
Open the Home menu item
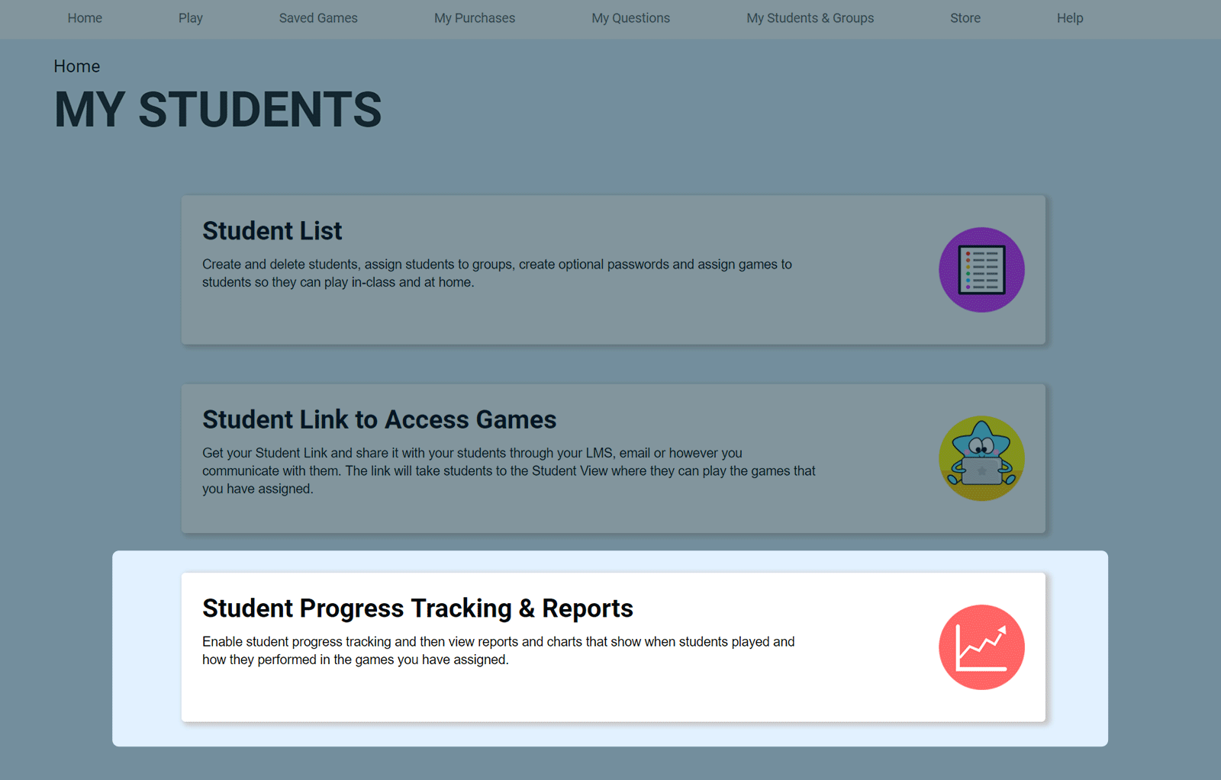coord(85,18)
